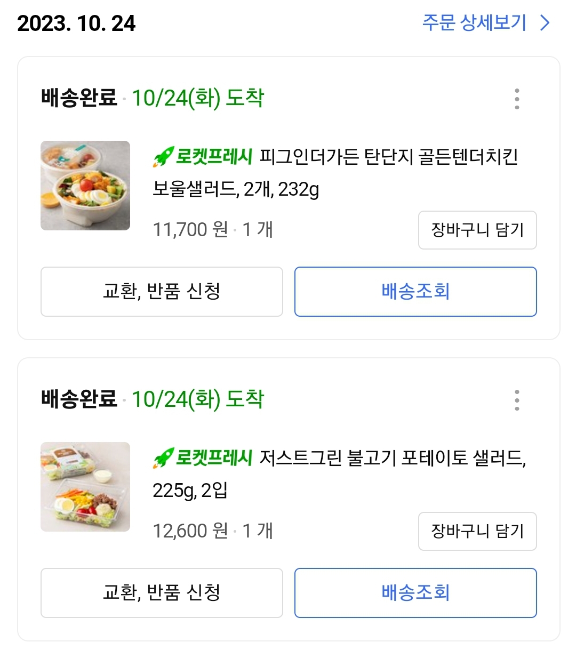Viewport: 576px width, 650px height.
Task: Select the 2023. 10. 24 order date header
Action: (76, 23)
